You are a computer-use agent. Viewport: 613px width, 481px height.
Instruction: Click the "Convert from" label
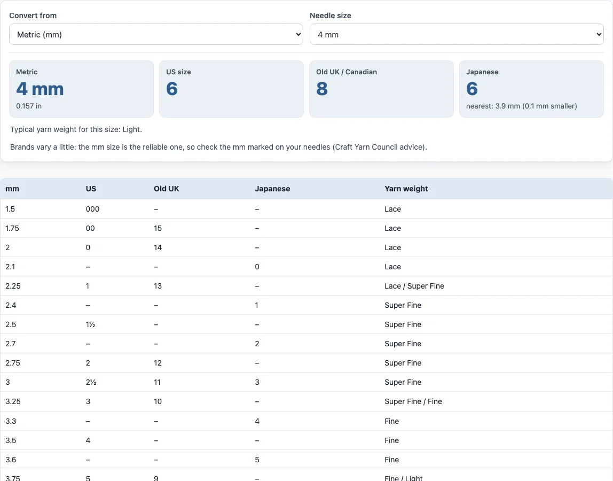click(33, 15)
